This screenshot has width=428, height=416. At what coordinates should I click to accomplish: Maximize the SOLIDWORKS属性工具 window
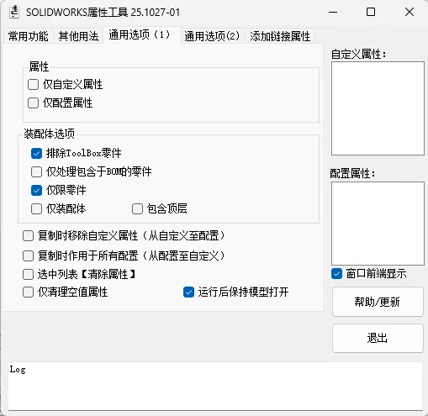(x=371, y=12)
